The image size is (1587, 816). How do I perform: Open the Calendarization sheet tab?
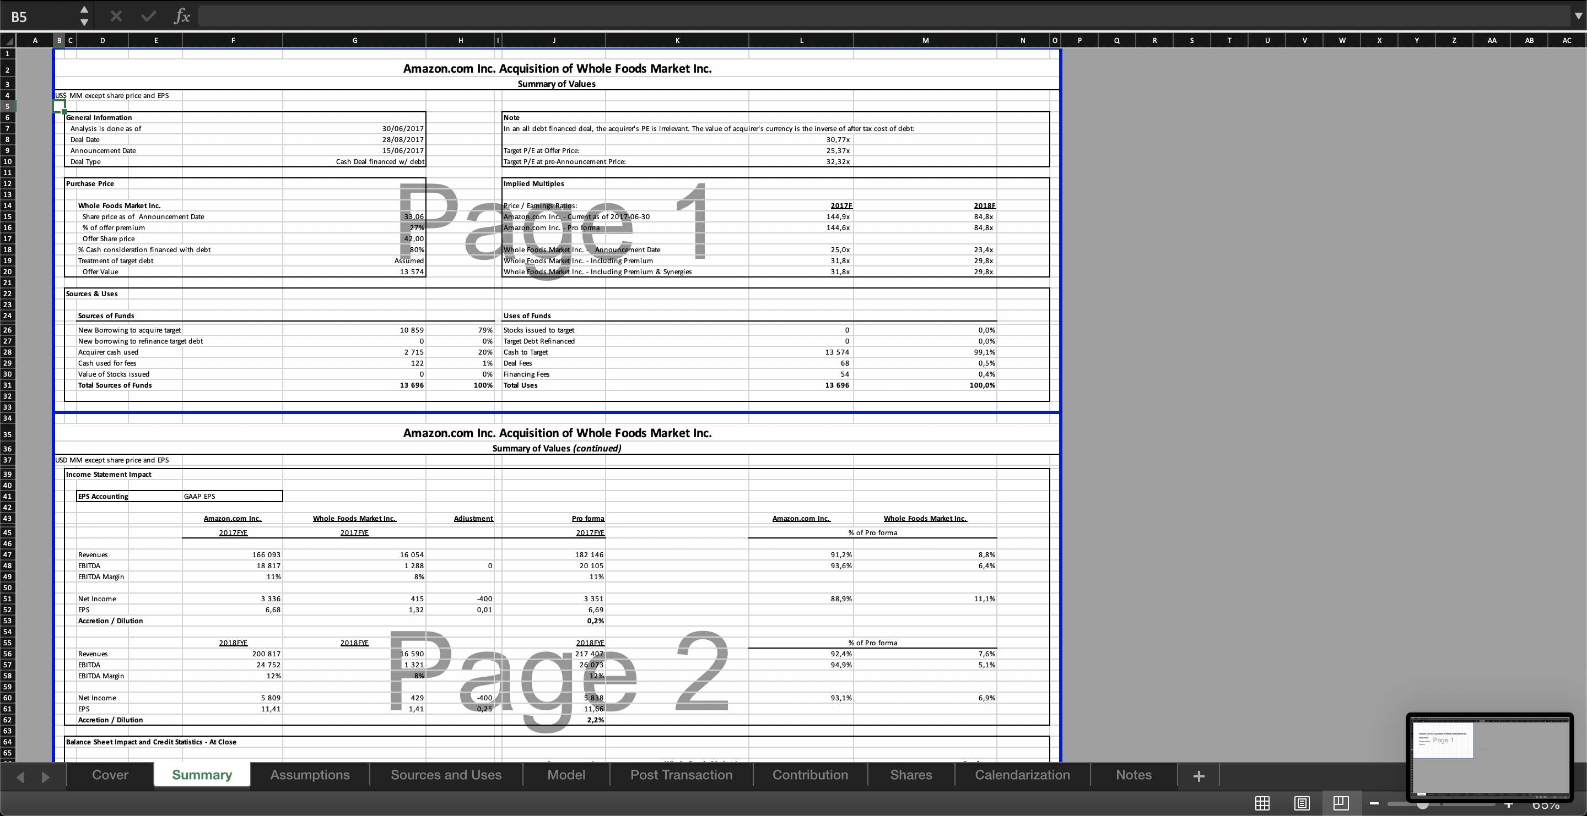(x=1022, y=775)
